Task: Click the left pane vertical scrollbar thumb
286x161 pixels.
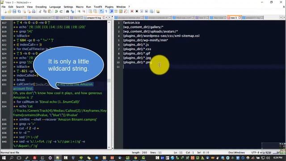Action: (x=109, y=80)
